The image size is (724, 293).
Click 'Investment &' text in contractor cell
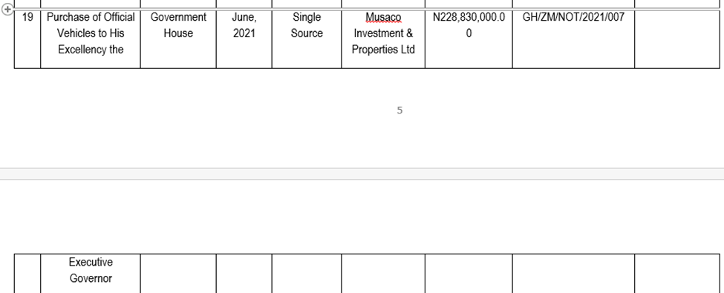[383, 33]
